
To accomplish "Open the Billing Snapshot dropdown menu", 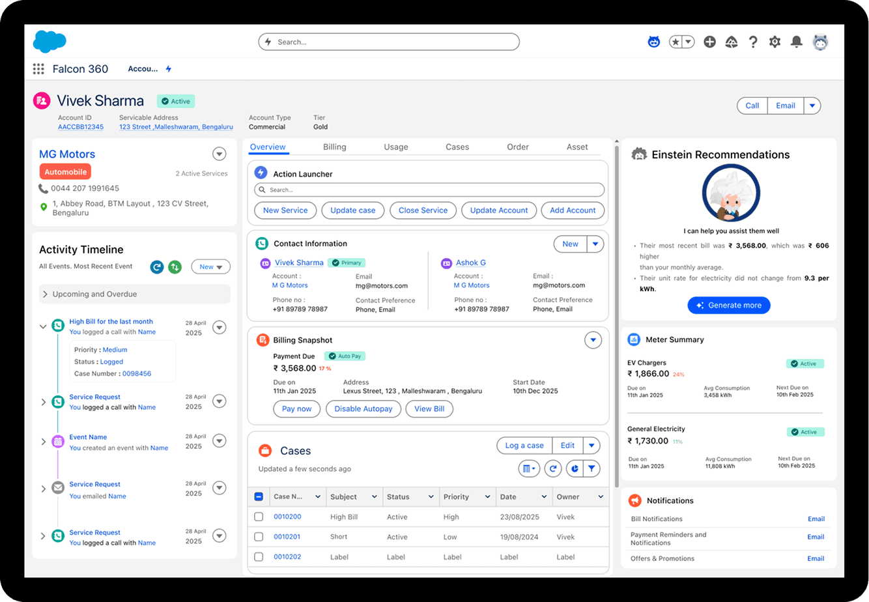I will point(593,340).
